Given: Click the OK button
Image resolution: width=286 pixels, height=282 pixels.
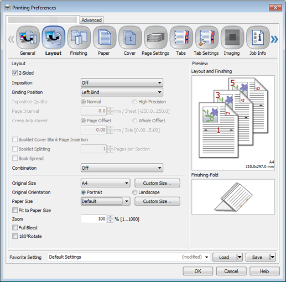Looking at the screenshot, I should 198,271.
